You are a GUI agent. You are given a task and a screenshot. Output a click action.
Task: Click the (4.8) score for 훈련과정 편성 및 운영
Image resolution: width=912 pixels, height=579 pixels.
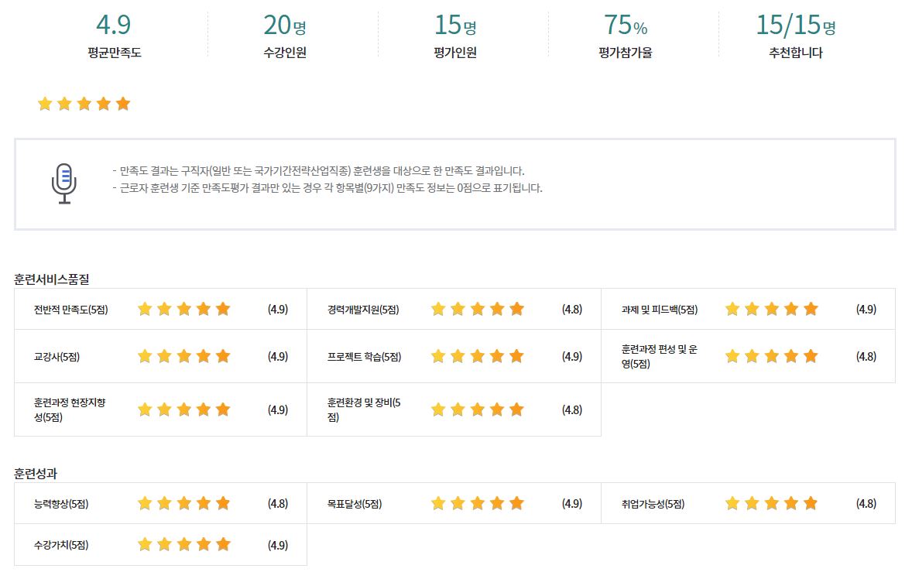tap(866, 356)
